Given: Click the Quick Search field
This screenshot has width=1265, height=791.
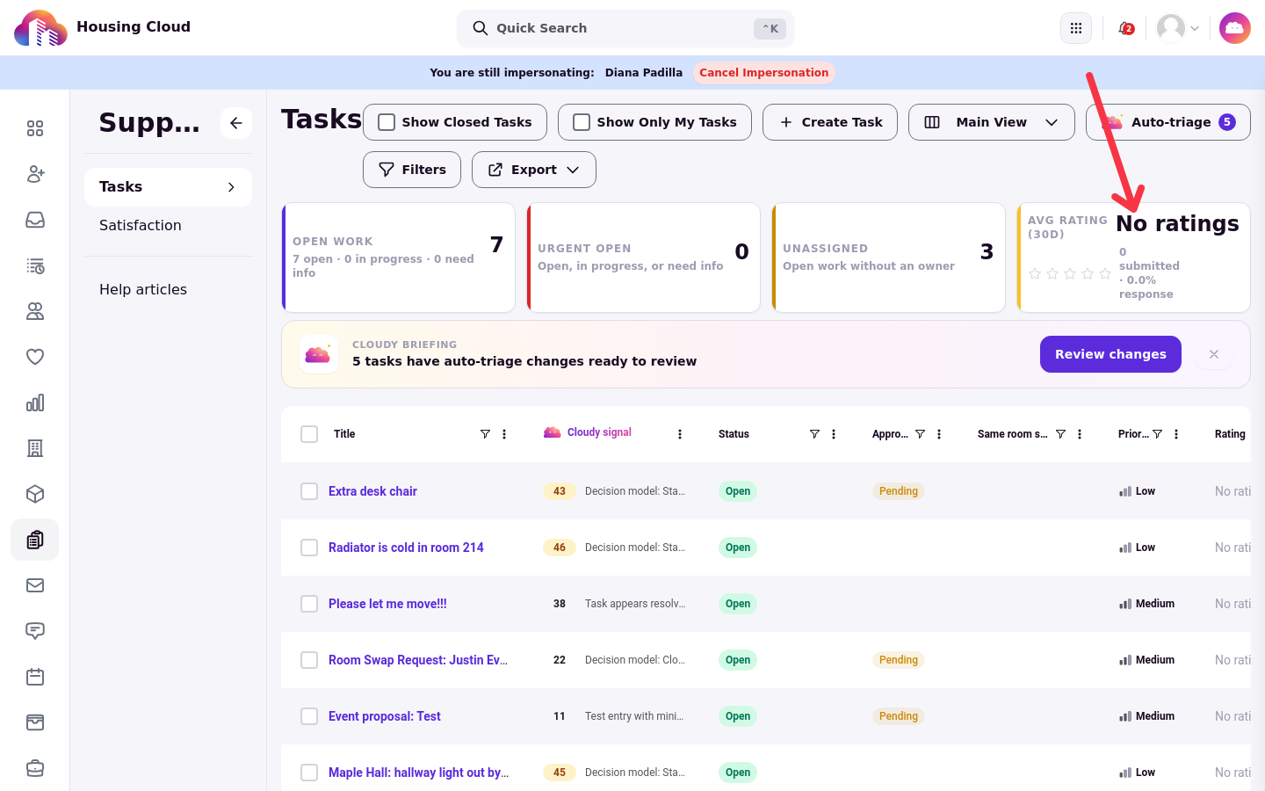Looking at the screenshot, I should [625, 28].
